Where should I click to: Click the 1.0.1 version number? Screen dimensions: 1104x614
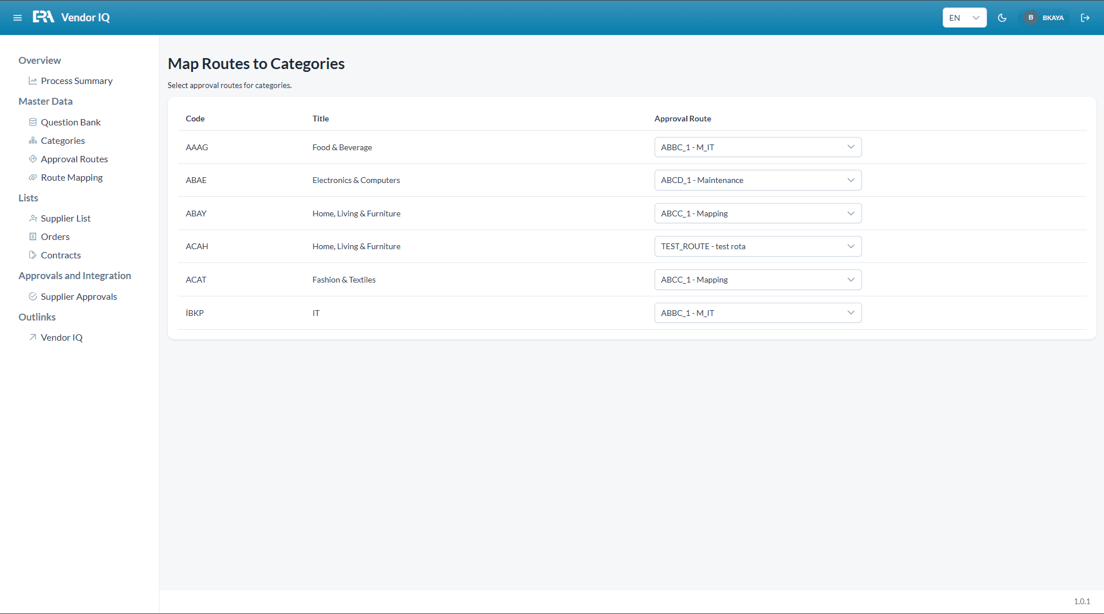[x=1082, y=601]
